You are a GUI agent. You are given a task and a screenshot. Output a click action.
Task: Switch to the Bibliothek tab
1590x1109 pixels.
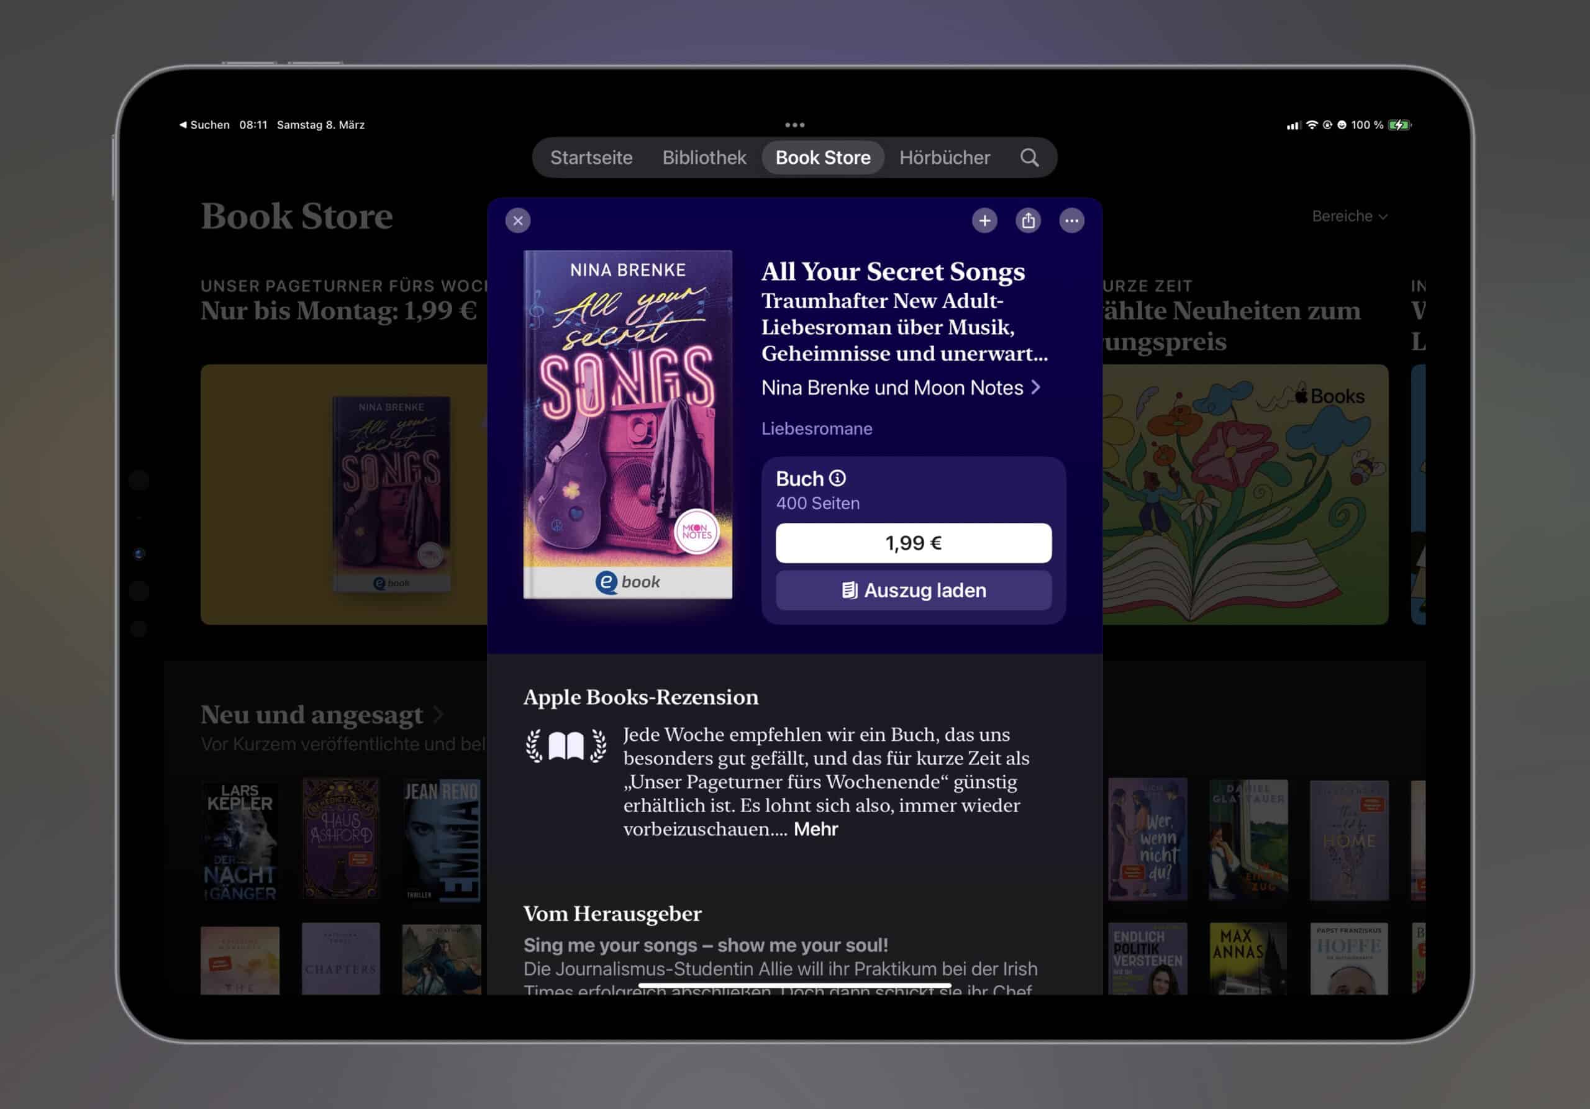coord(704,158)
